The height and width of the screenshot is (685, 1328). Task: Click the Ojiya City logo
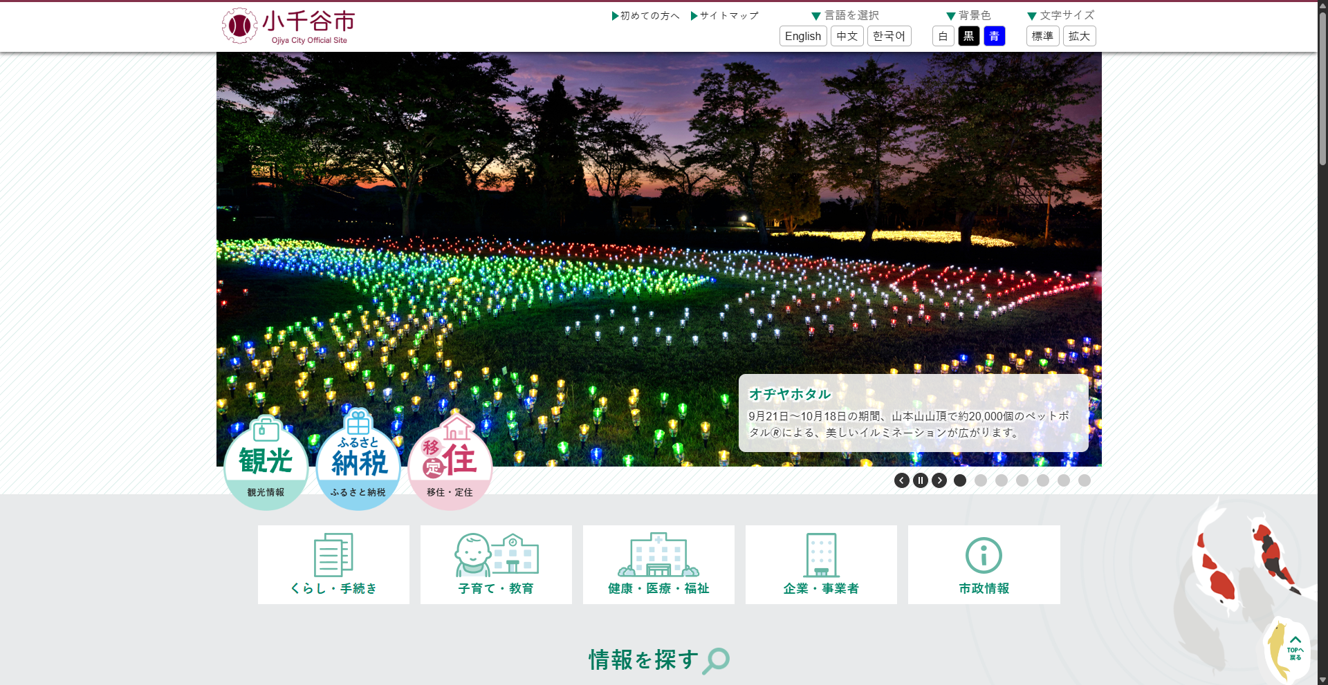(x=286, y=26)
